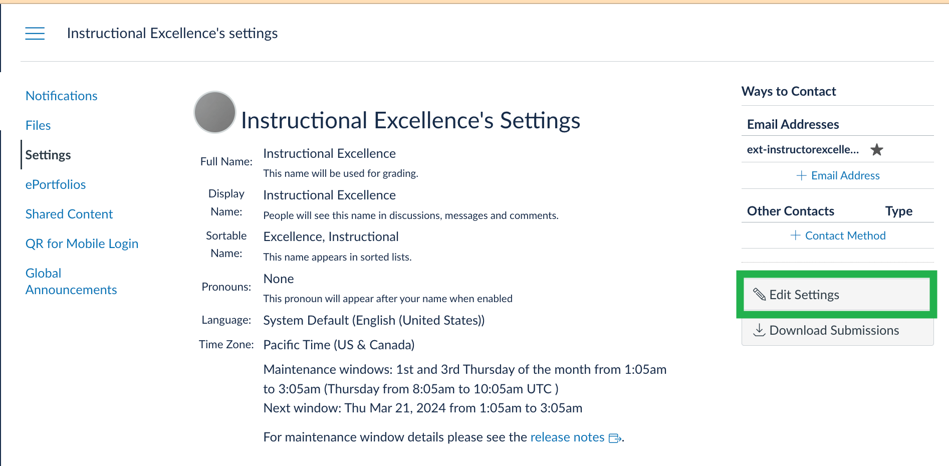
Task: Open QR for Mobile Login
Action: coord(82,244)
